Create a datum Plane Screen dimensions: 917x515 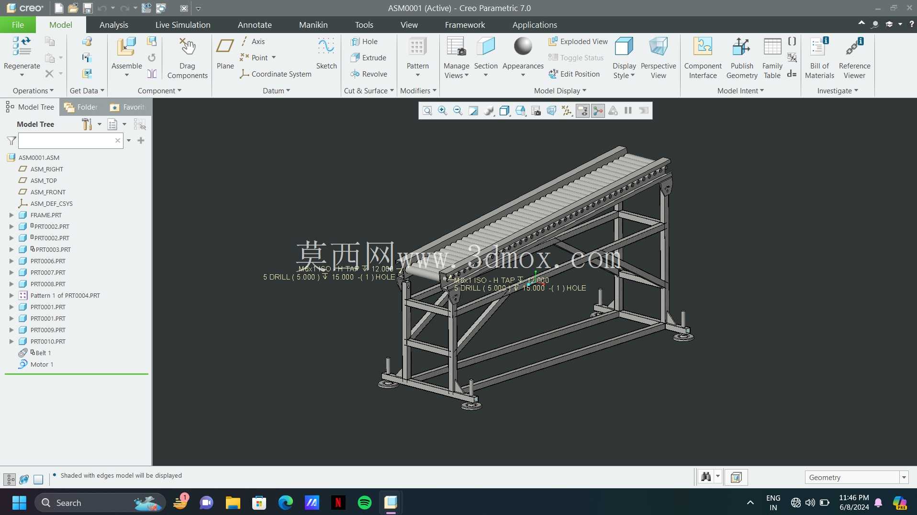[225, 53]
